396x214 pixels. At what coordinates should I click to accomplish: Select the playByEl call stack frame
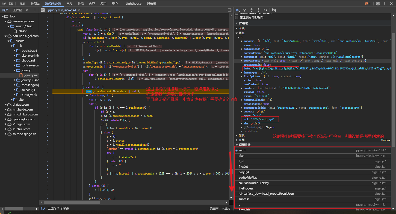244,172
